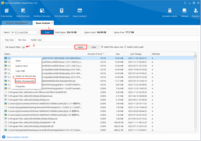
Task: Click the Attribute column header
Action: click(x=172, y=54)
